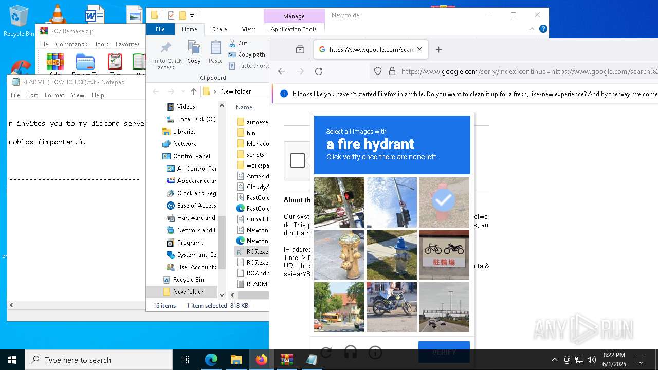Click the WinRAR Extract To icon
Image resolution: width=658 pixels, height=370 pixels.
(x=85, y=63)
